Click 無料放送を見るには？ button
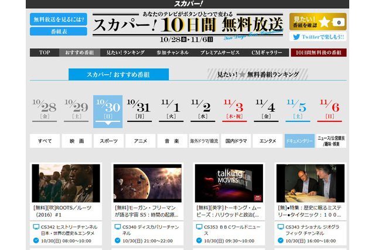The width and height of the screenshot is (375, 250). click(58, 18)
